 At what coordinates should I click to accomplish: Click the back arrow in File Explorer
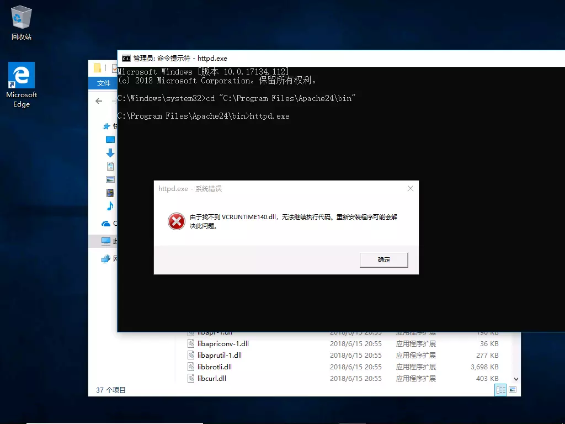99,102
